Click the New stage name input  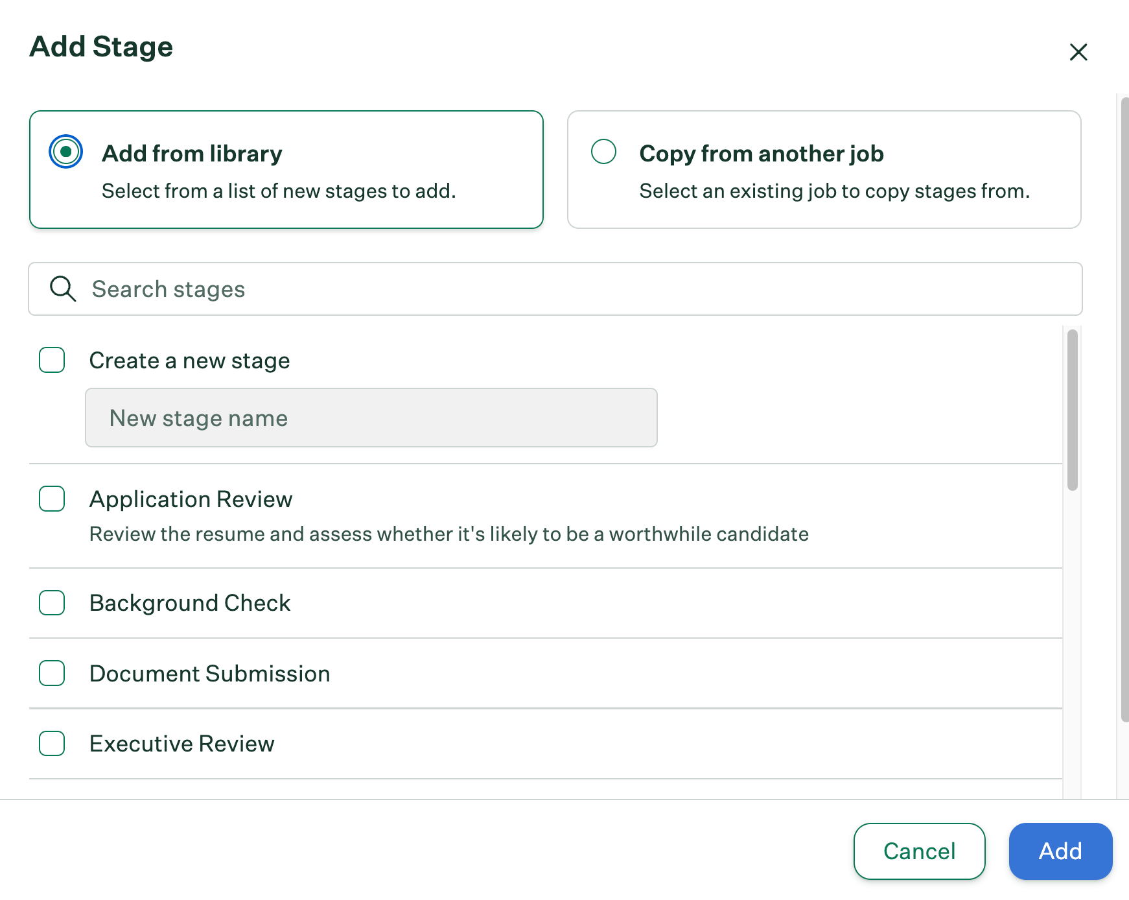[x=371, y=418]
